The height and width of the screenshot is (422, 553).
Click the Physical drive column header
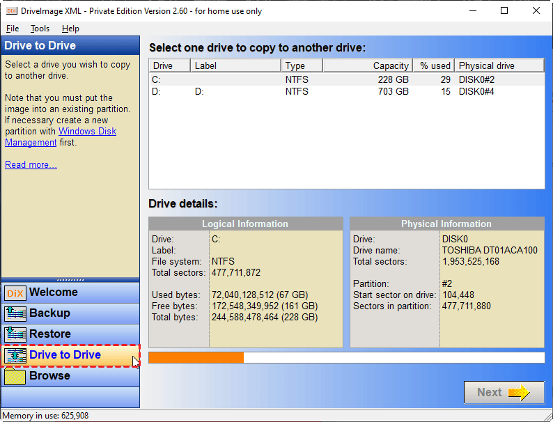click(x=499, y=65)
